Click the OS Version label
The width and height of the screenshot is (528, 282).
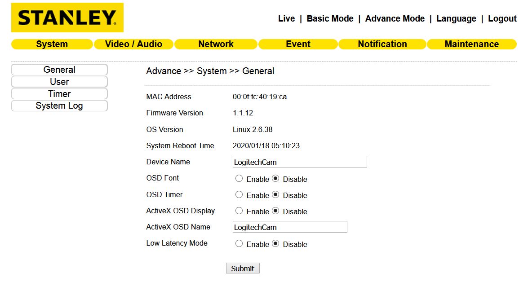164,130
